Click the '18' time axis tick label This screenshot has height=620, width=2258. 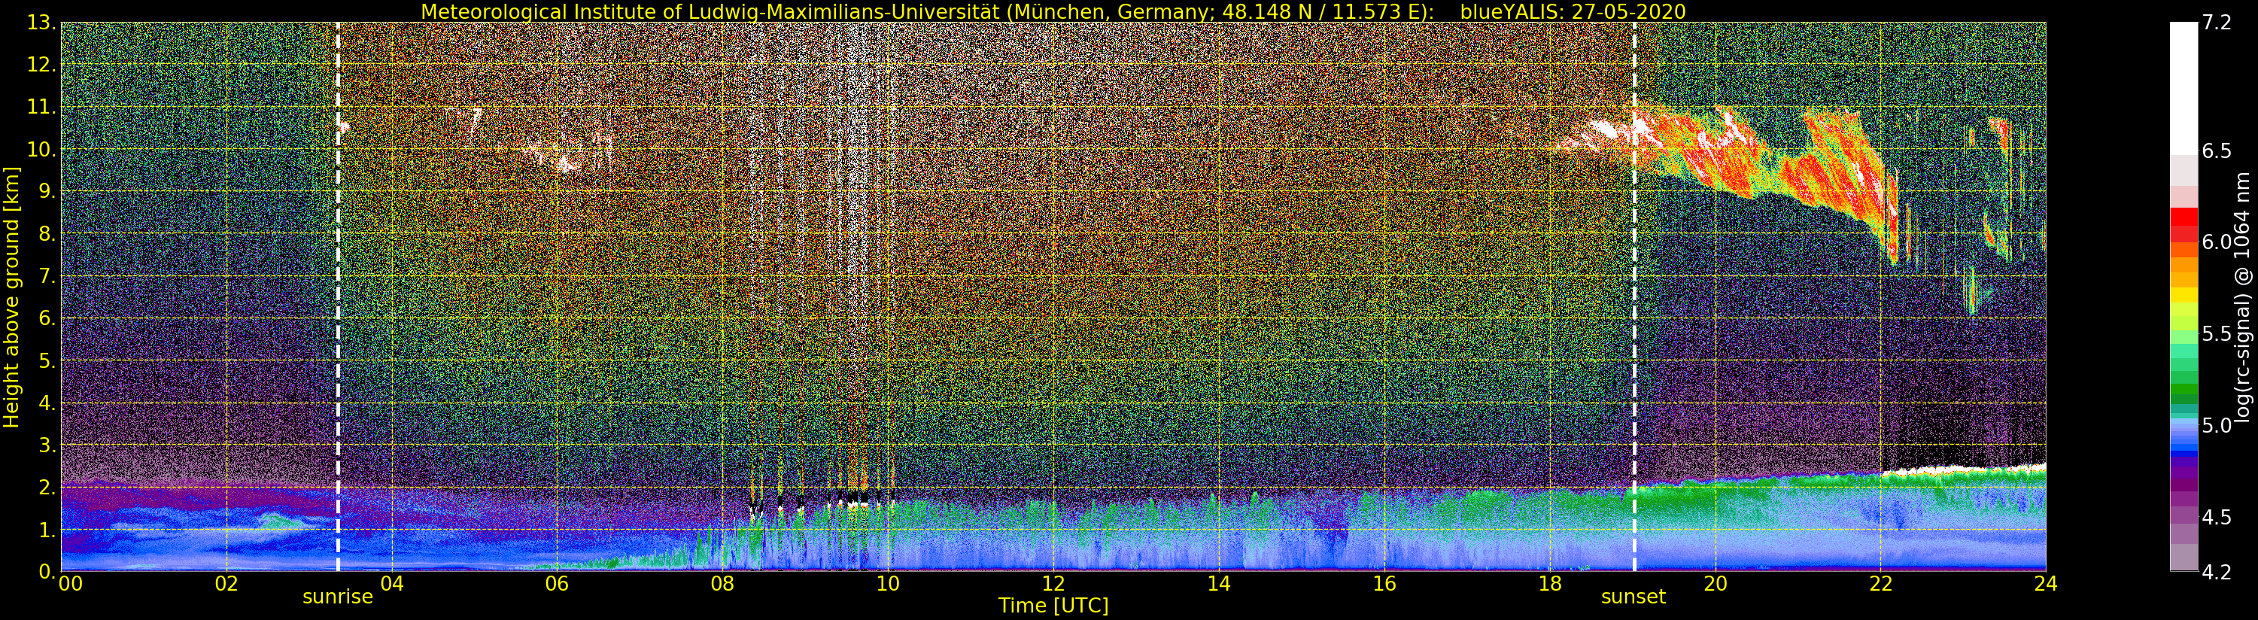click(1550, 584)
